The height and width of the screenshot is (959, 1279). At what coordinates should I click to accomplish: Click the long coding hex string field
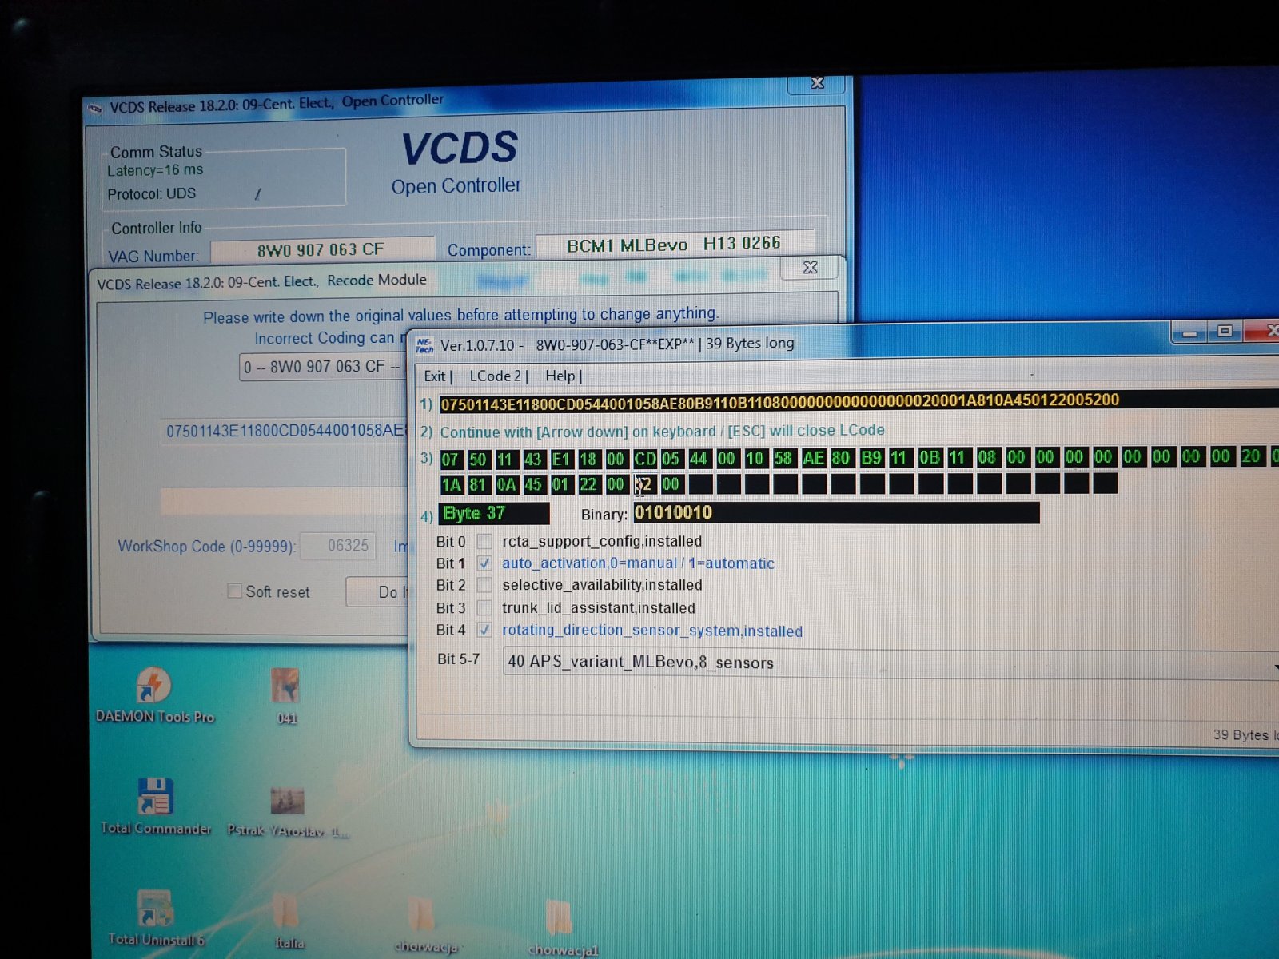click(859, 401)
